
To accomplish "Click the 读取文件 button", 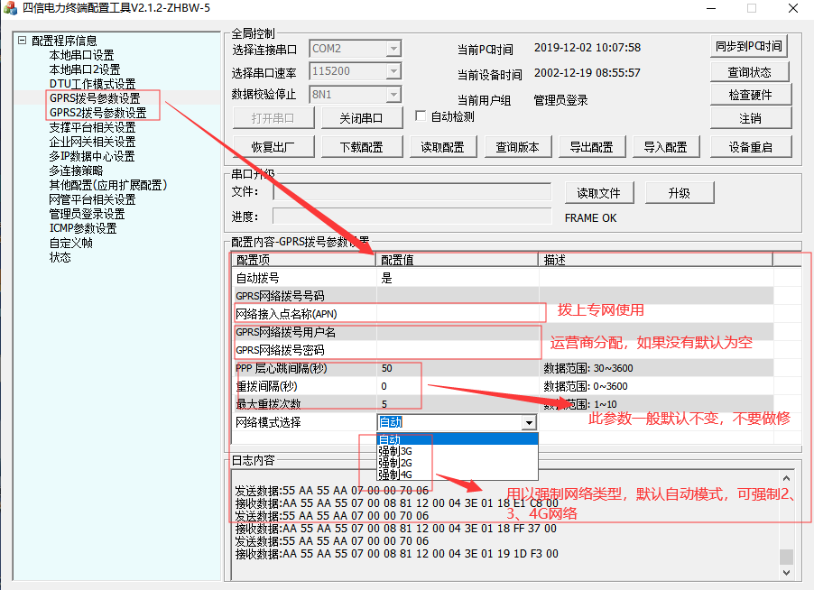I will (599, 193).
